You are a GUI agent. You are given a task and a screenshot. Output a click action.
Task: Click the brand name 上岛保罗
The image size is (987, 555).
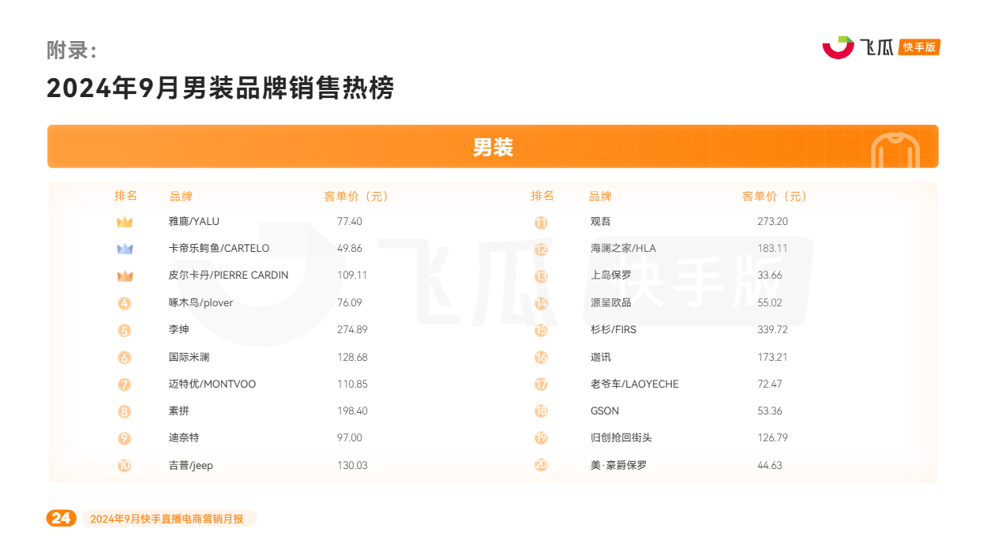click(611, 276)
